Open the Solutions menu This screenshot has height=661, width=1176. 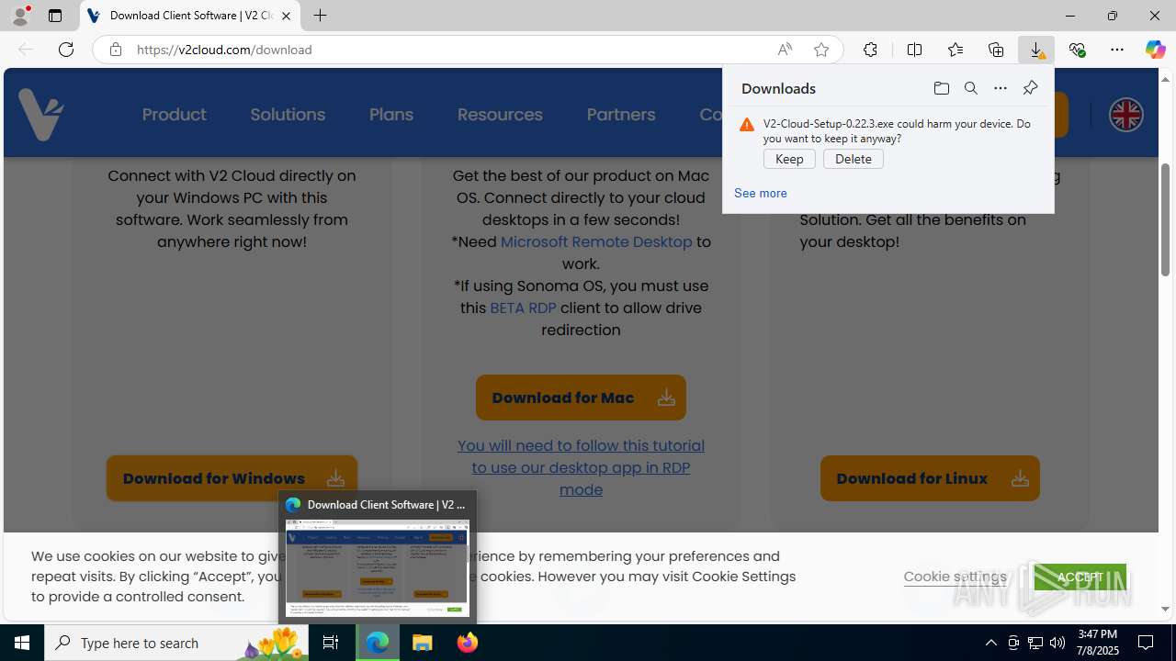(x=288, y=115)
